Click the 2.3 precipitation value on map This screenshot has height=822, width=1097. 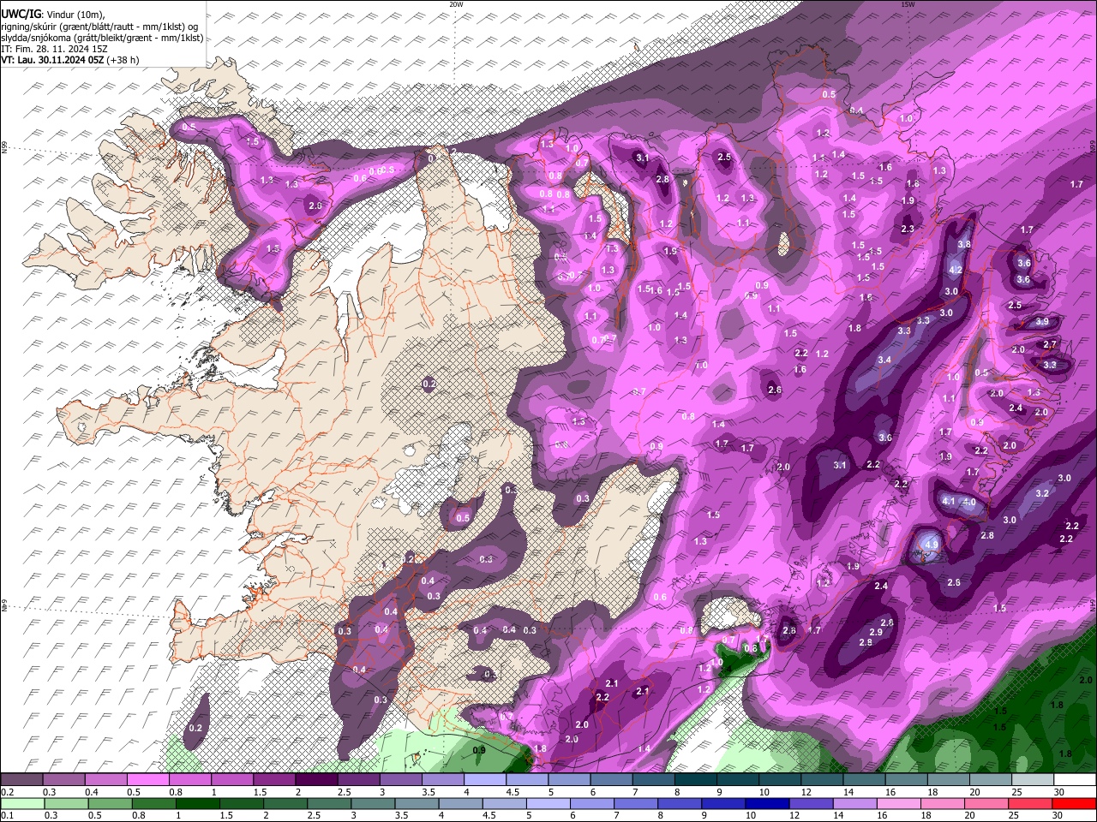coord(908,229)
